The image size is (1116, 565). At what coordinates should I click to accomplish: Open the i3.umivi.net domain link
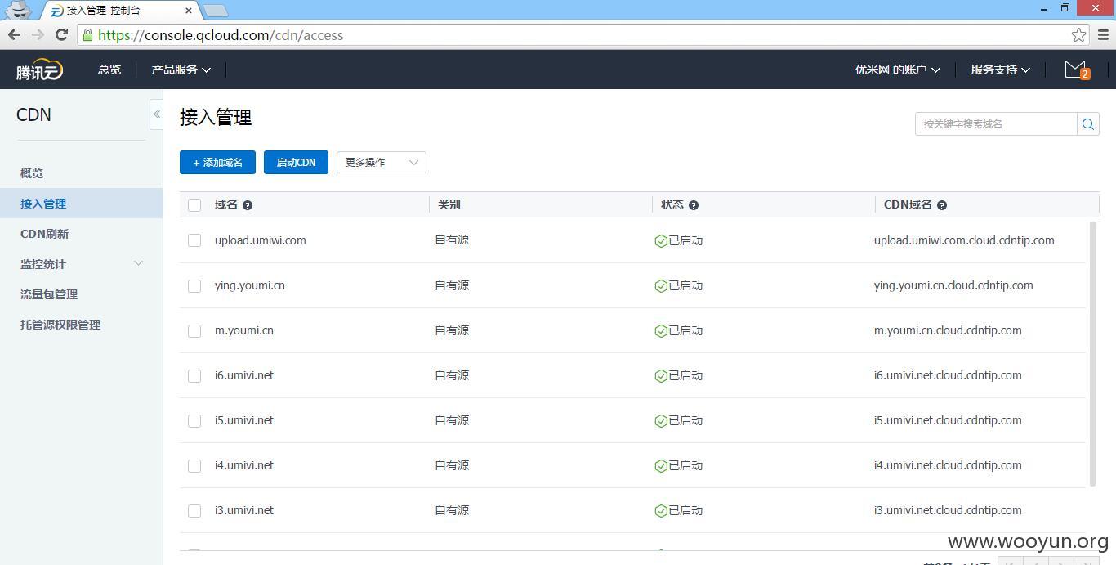(x=244, y=510)
